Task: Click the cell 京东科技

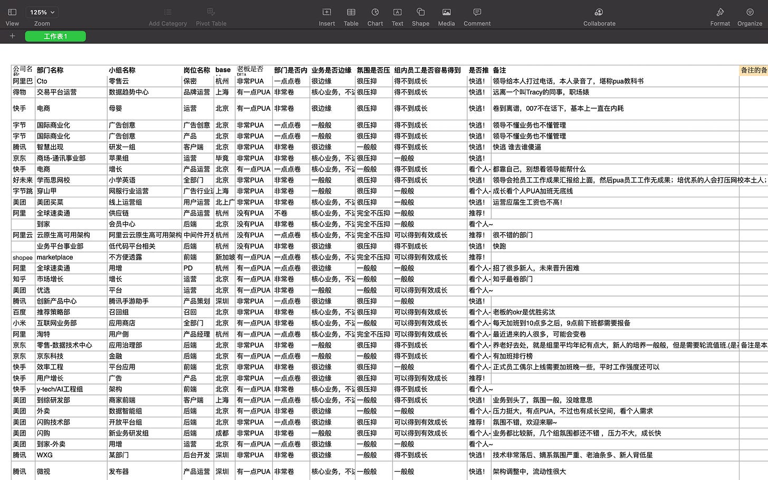Action: (x=71, y=357)
